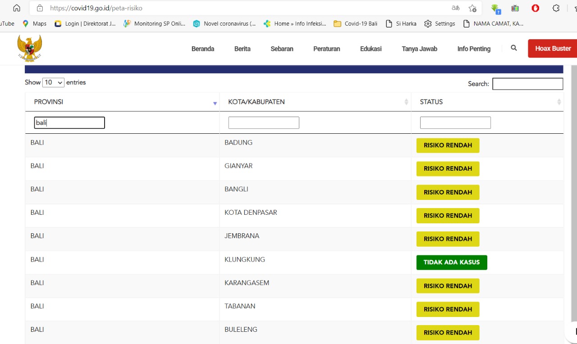The height and width of the screenshot is (344, 577).
Task: Open the Sebaran menu item
Action: pyautogui.click(x=282, y=49)
